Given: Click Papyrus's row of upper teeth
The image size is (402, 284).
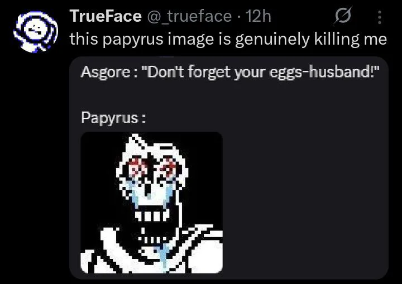Looking at the screenshot, I should 152,215.
